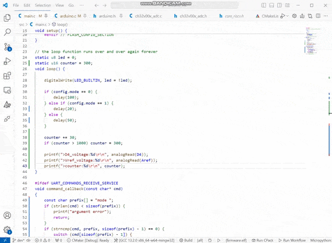Open the File menu
The height and width of the screenshot is (243, 332).
point(16,5)
